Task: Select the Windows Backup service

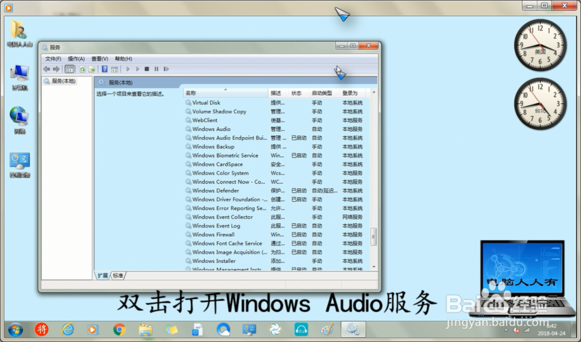Action: click(x=274, y=146)
